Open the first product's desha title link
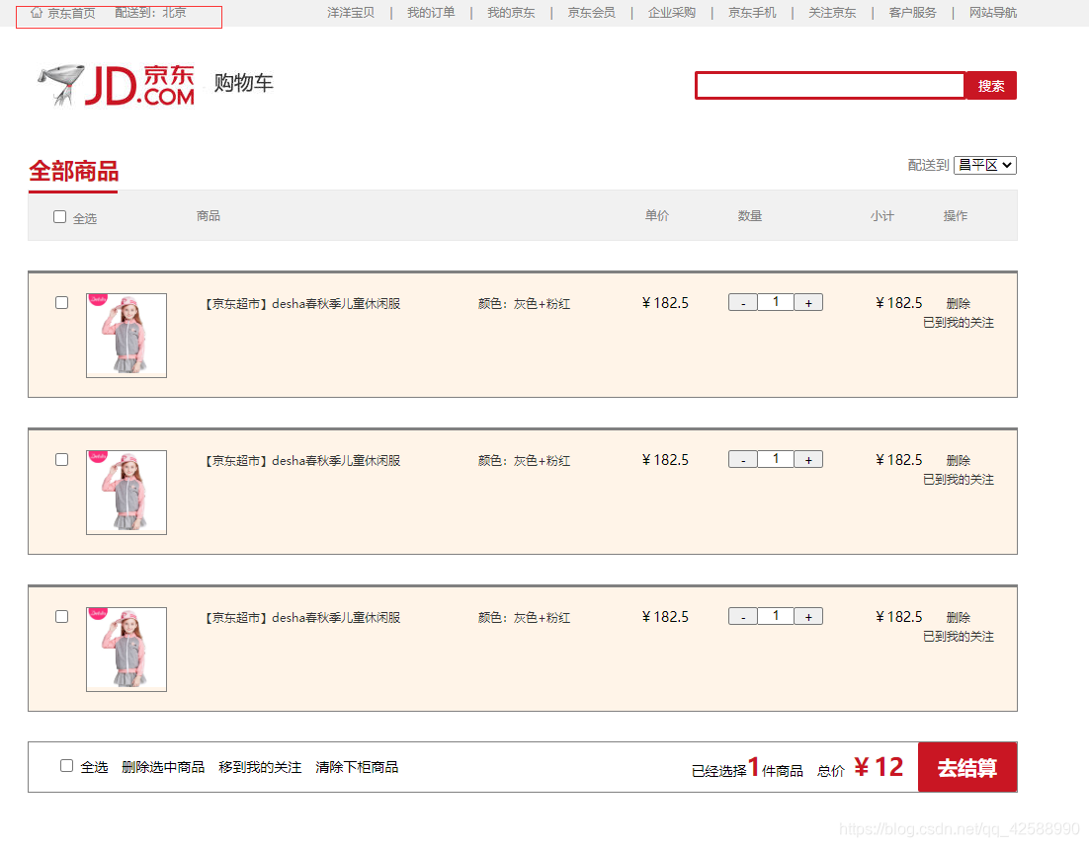Viewport: 1089px width, 847px height. point(302,304)
